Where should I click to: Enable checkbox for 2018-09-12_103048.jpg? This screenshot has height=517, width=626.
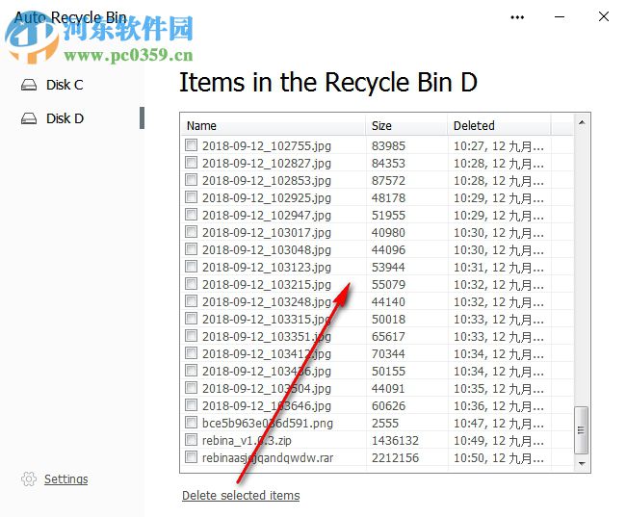192,249
